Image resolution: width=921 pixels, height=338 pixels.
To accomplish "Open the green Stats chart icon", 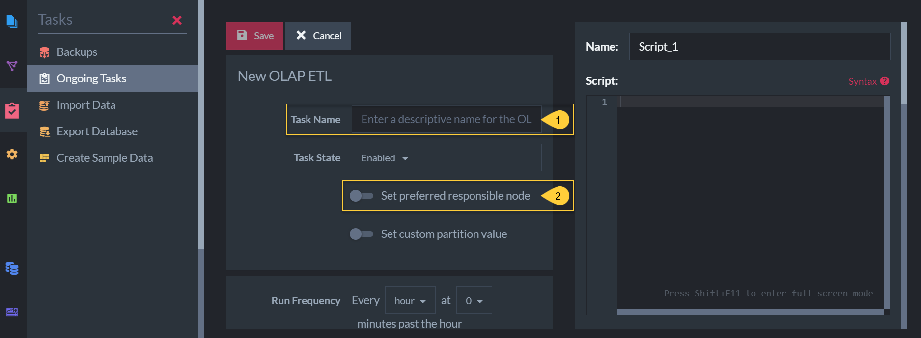I will [12, 198].
